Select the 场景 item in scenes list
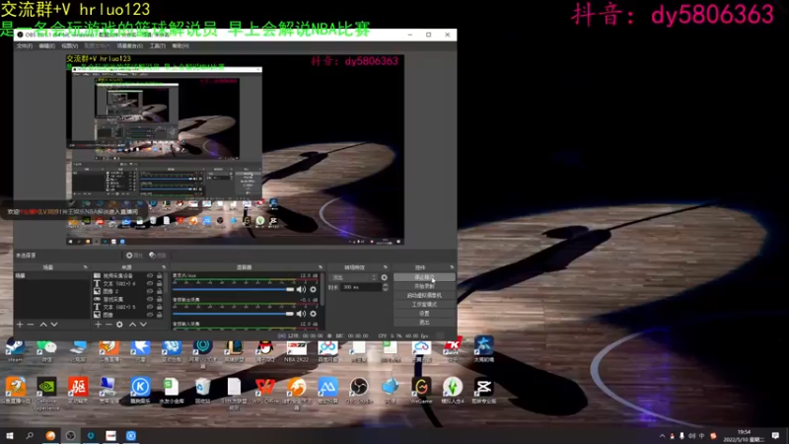Screen dimensions: 789x444 click(x=51, y=276)
